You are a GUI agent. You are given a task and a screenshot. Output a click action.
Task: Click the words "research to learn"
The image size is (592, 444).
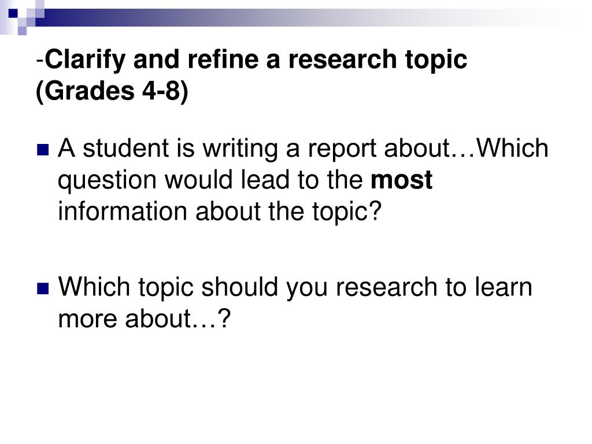click(x=434, y=287)
